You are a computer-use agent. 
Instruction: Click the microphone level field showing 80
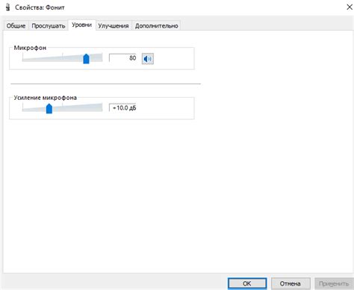122,58
